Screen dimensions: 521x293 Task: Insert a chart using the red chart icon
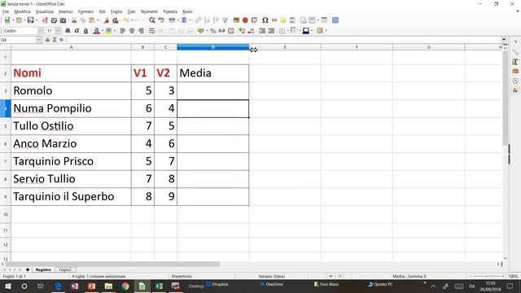245,20
